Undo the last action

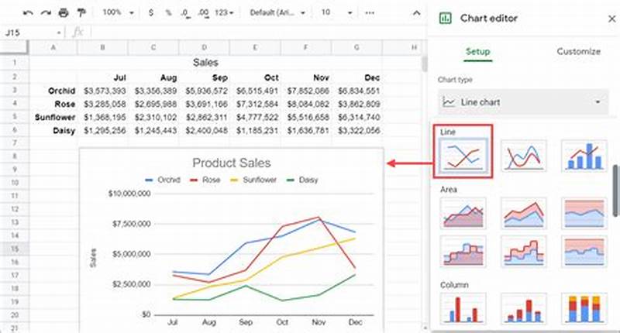pos(28,12)
